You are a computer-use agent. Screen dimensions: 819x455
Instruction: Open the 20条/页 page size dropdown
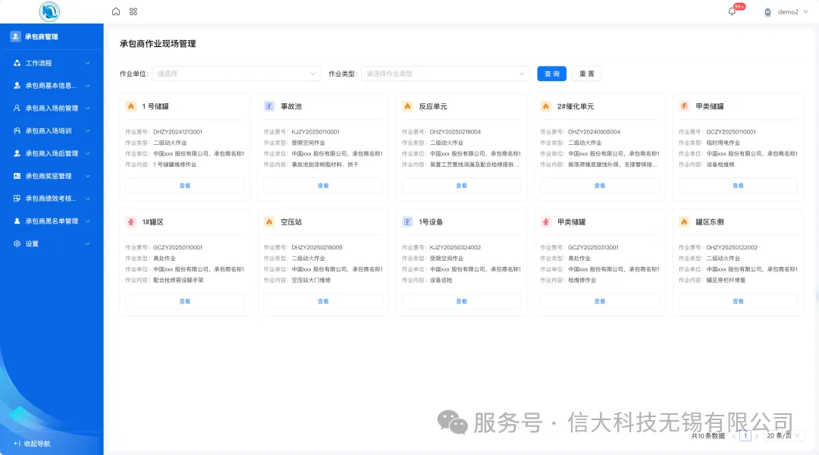coord(783,436)
